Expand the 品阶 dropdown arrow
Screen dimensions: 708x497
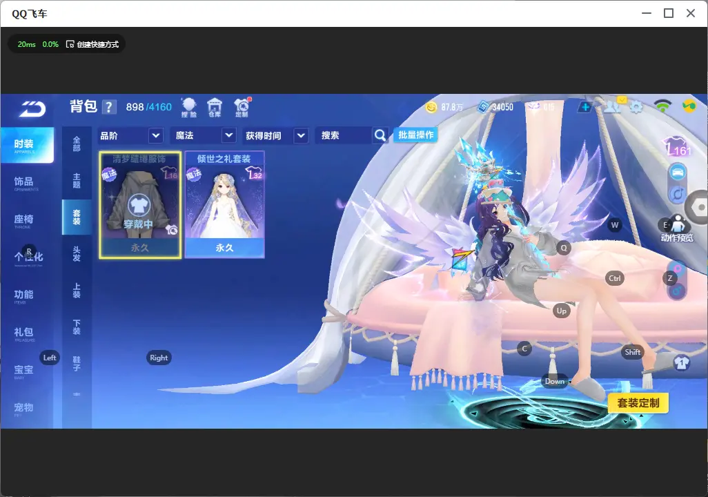pyautogui.click(x=156, y=135)
